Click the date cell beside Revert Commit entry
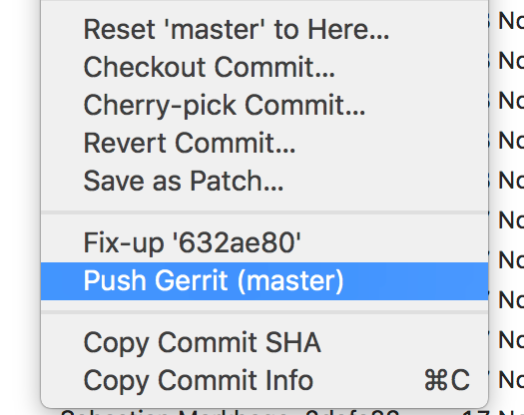Image resolution: width=524 pixels, height=415 pixels. (x=507, y=141)
